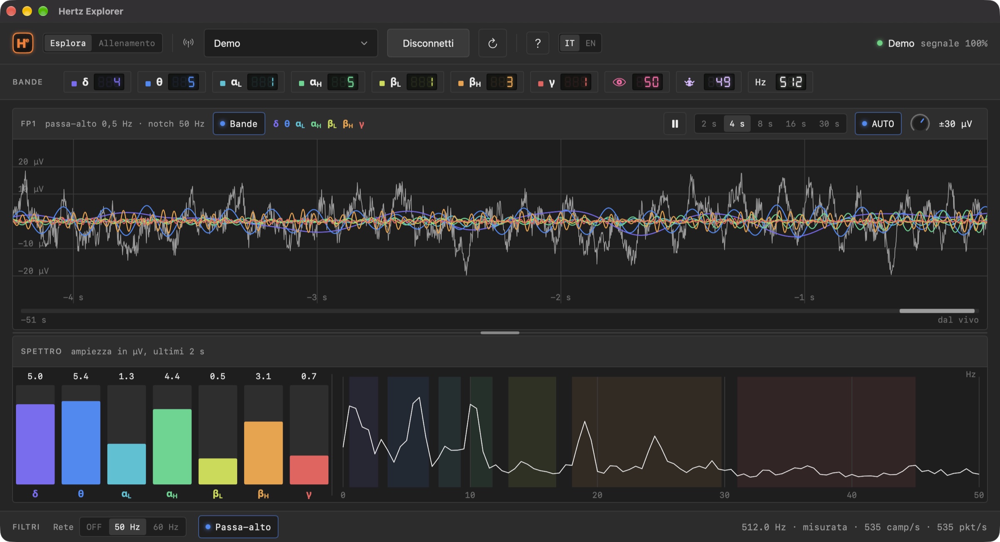1000x542 pixels.
Task: Toggle AUTO amplitude scaling
Action: pos(878,124)
